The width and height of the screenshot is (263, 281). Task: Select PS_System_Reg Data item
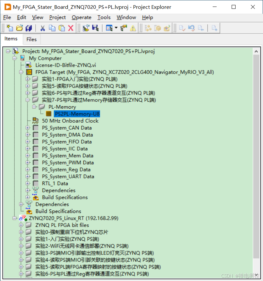(x=66, y=169)
